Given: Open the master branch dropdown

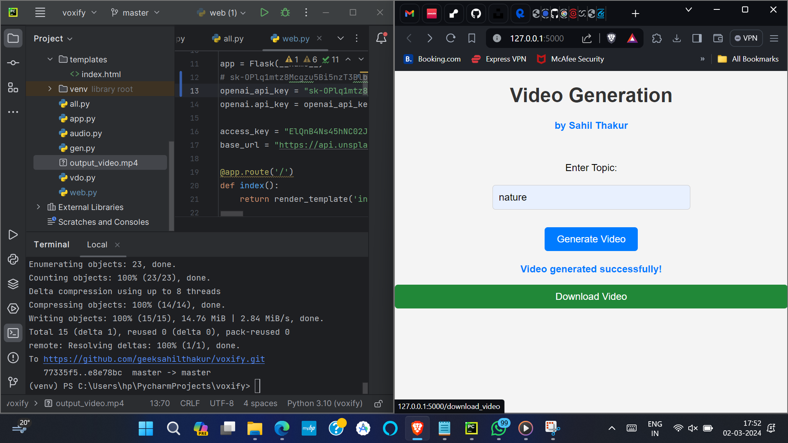Looking at the screenshot, I should tap(135, 13).
